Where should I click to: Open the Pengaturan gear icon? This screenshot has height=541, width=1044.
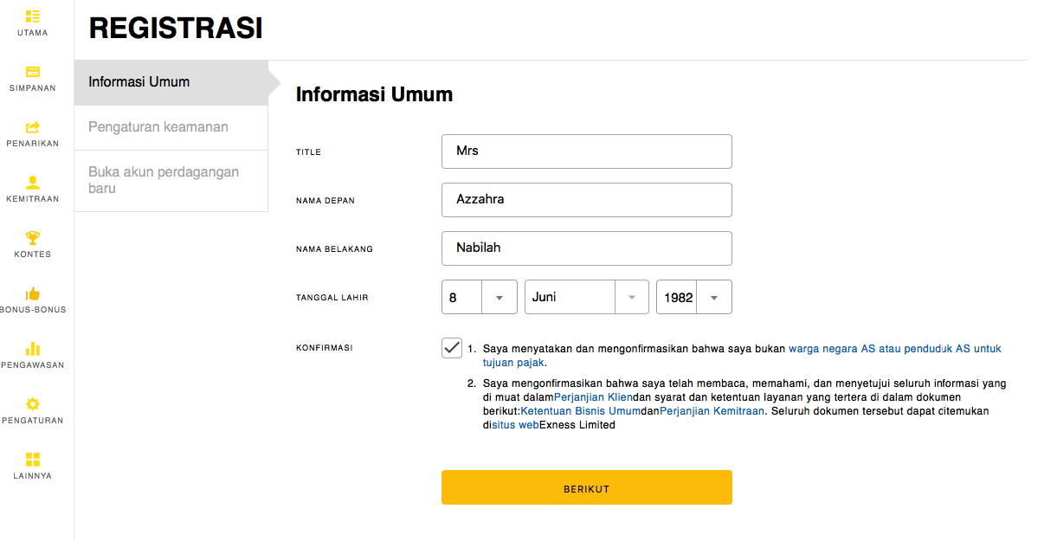point(33,404)
